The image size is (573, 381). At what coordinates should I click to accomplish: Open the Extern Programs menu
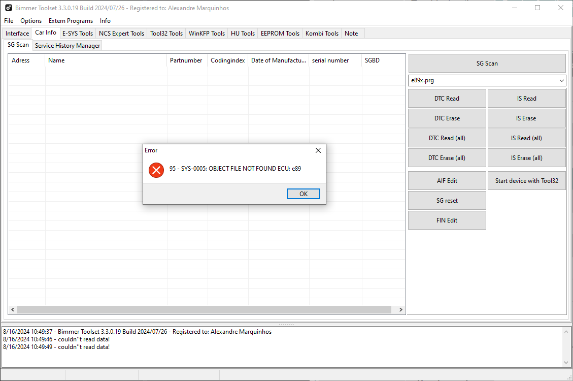[x=71, y=21]
